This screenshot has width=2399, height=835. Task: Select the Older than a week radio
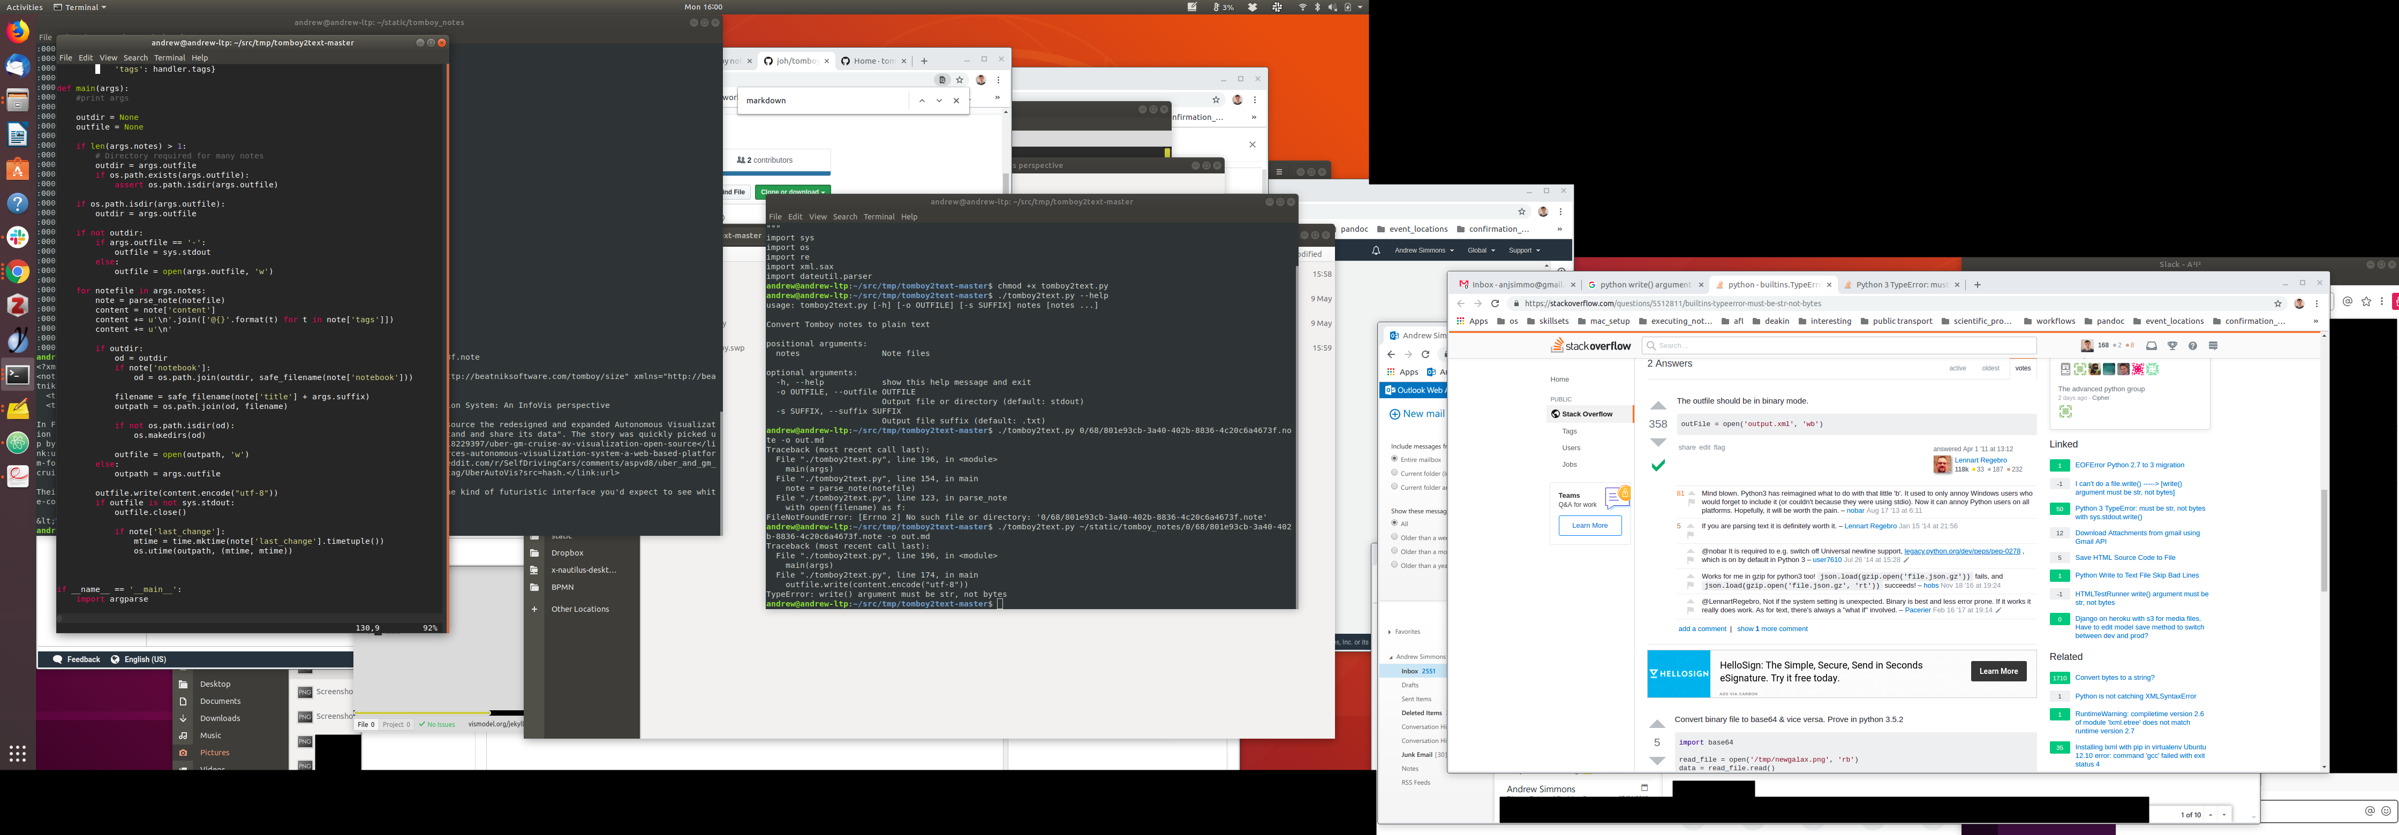click(1394, 537)
